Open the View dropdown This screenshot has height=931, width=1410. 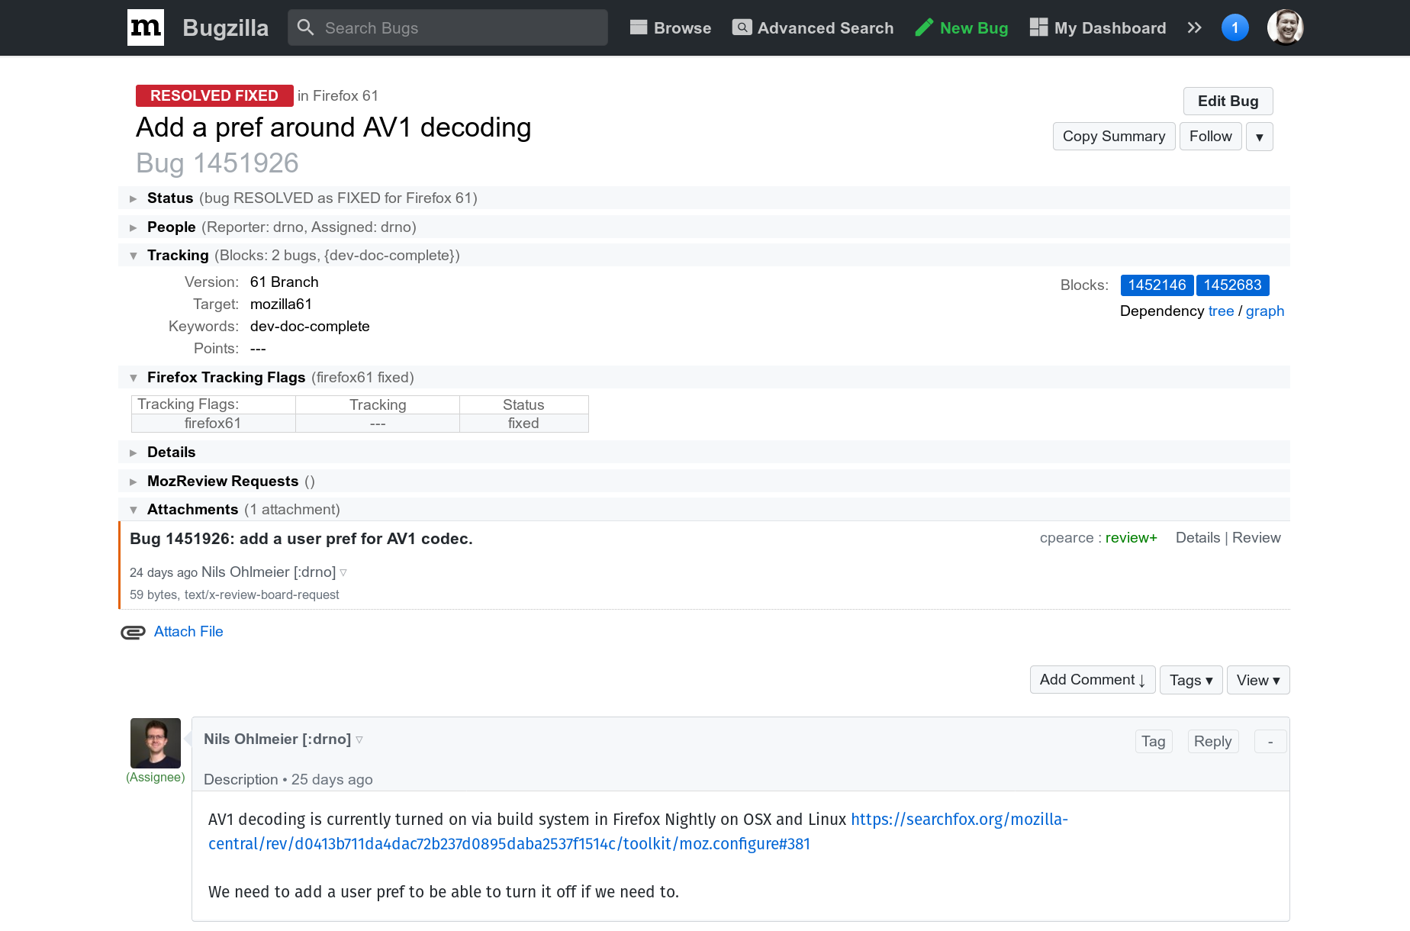click(1257, 680)
